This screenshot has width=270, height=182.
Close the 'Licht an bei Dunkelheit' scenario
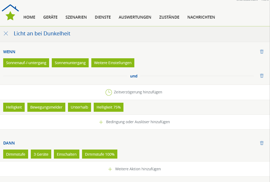pos(6,34)
